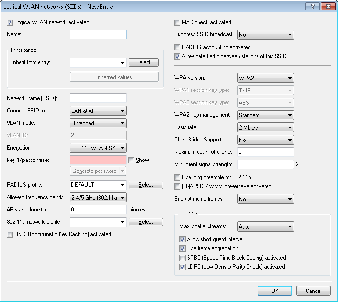
Task: Click the OK button
Action: (275, 291)
